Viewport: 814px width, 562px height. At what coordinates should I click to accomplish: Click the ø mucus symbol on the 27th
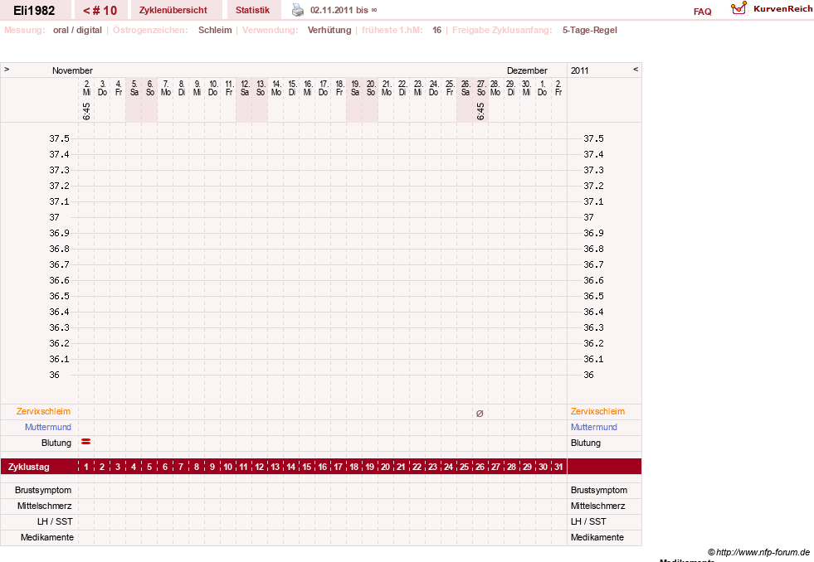coord(480,413)
